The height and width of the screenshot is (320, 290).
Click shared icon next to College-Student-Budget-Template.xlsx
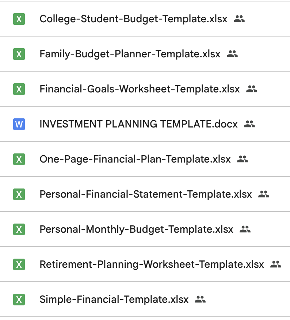click(x=239, y=19)
